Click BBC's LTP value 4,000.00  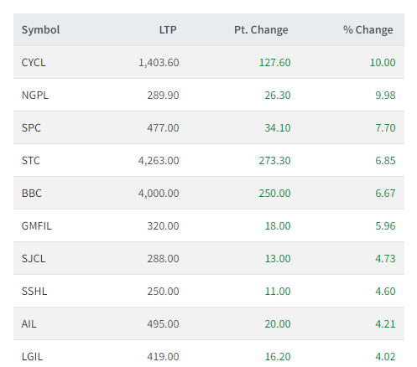click(x=159, y=193)
